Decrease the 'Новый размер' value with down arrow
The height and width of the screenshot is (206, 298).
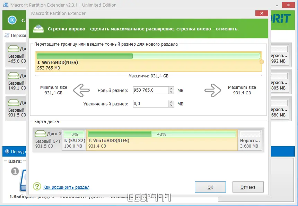tap(172, 92)
